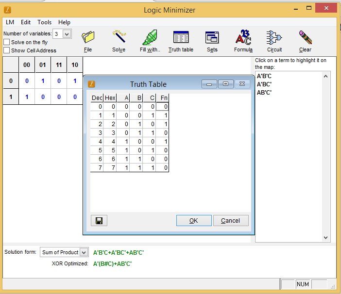This screenshot has height=294, width=341.
Task: Select Fn cell in truth table row 6
Action: pyautogui.click(x=162, y=159)
